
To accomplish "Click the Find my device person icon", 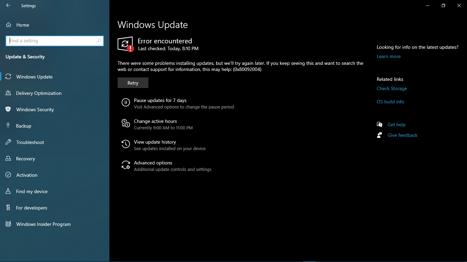I will [x=9, y=191].
